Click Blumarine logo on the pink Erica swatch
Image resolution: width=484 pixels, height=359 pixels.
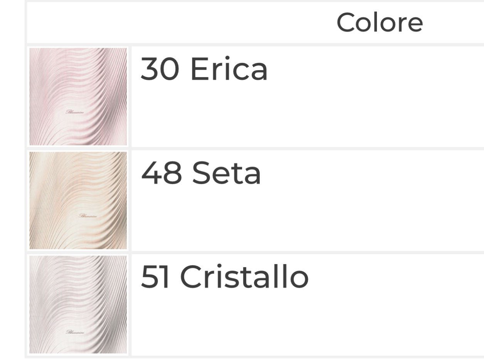pos(75,112)
